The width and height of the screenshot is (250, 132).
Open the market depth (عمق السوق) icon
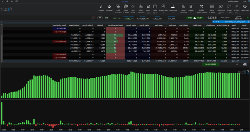click(173, 7)
